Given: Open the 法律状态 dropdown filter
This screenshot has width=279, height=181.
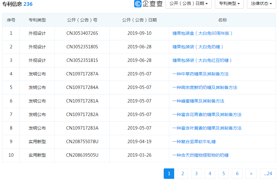Looking at the screenshot, I should pyautogui.click(x=261, y=4).
